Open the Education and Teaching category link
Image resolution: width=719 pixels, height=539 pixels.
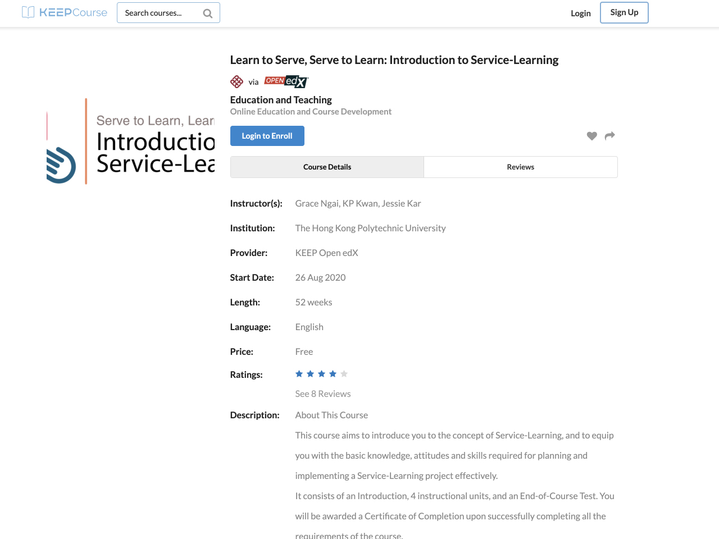281,99
